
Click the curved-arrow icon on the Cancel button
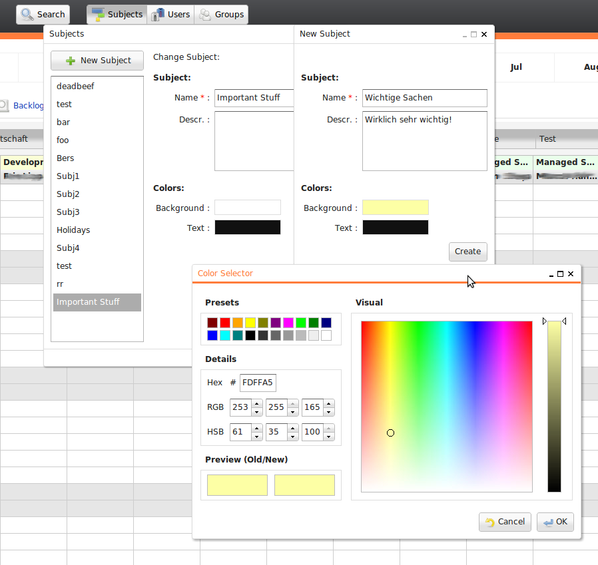coord(489,522)
